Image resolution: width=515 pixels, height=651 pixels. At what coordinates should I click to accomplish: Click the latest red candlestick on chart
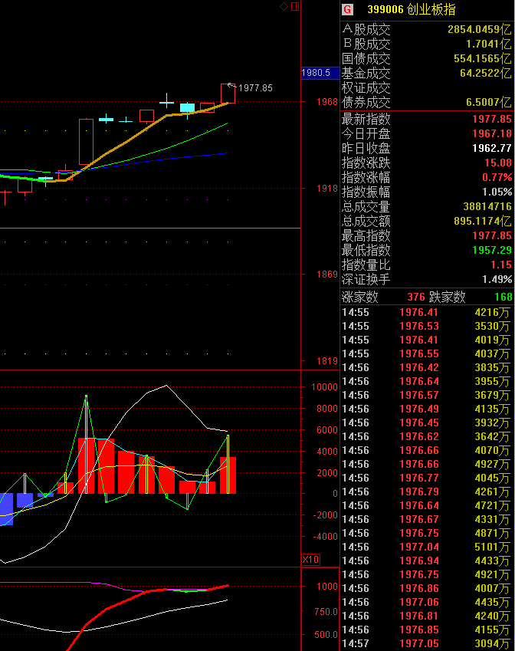point(228,94)
